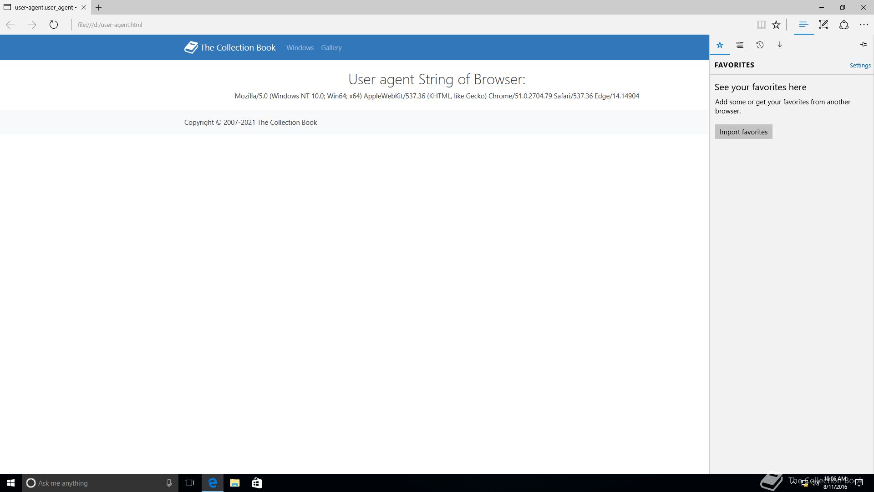This screenshot has width=874, height=492.
Task: Open Favorites Settings link
Action: coord(860,65)
